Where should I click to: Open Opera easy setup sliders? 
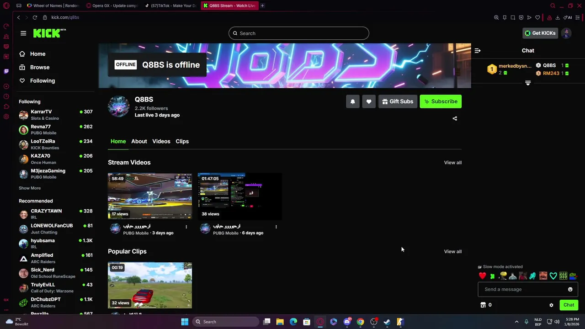pos(578,17)
